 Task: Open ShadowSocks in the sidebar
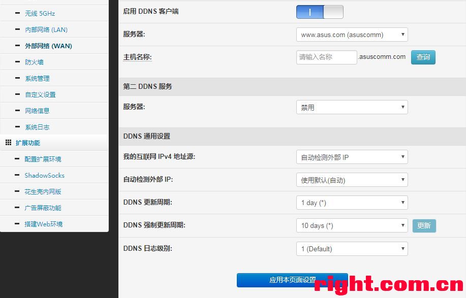[x=44, y=176]
